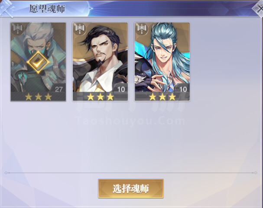This screenshot has height=208, width=263.
Task: Click the star rating under the blue-haired card
Action: tap(162, 97)
